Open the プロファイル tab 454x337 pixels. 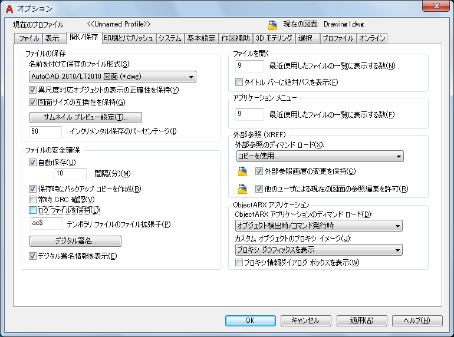(x=338, y=38)
